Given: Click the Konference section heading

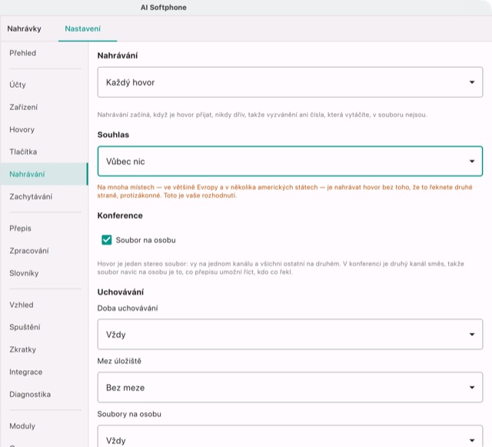Looking at the screenshot, I should tap(120, 215).
